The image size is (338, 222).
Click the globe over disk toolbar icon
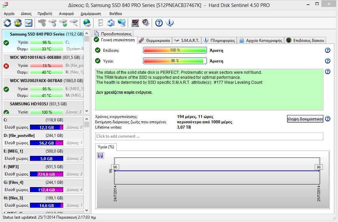click(x=87, y=23)
